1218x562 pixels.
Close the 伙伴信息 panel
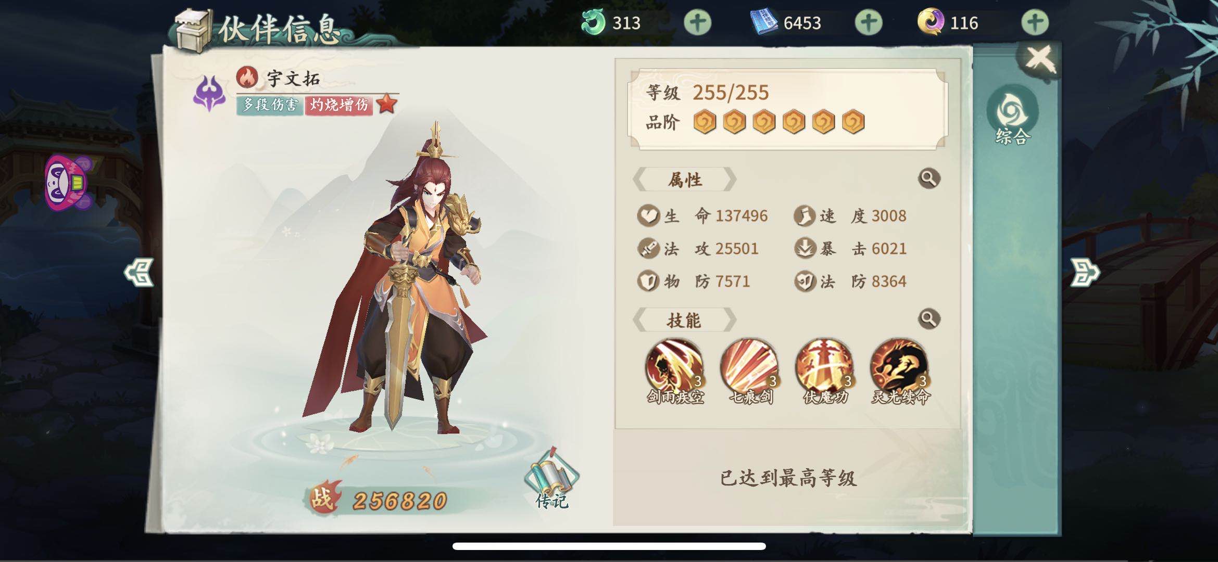1039,59
